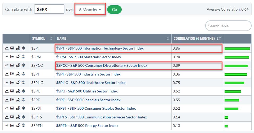Click the snowflake Seasonality icon for $SPTS
Image resolution: width=254 pixels, height=133 pixels.
pos(23,117)
